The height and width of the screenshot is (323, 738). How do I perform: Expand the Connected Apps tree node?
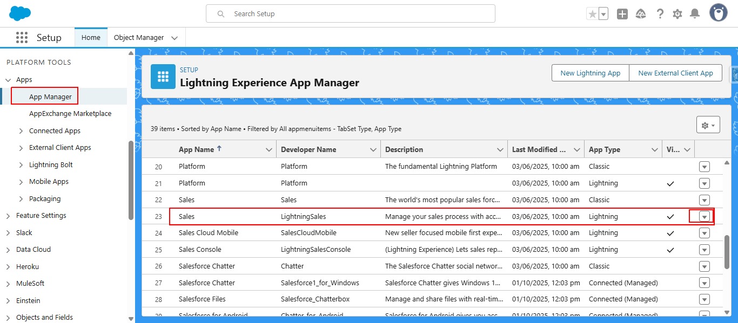click(x=21, y=131)
